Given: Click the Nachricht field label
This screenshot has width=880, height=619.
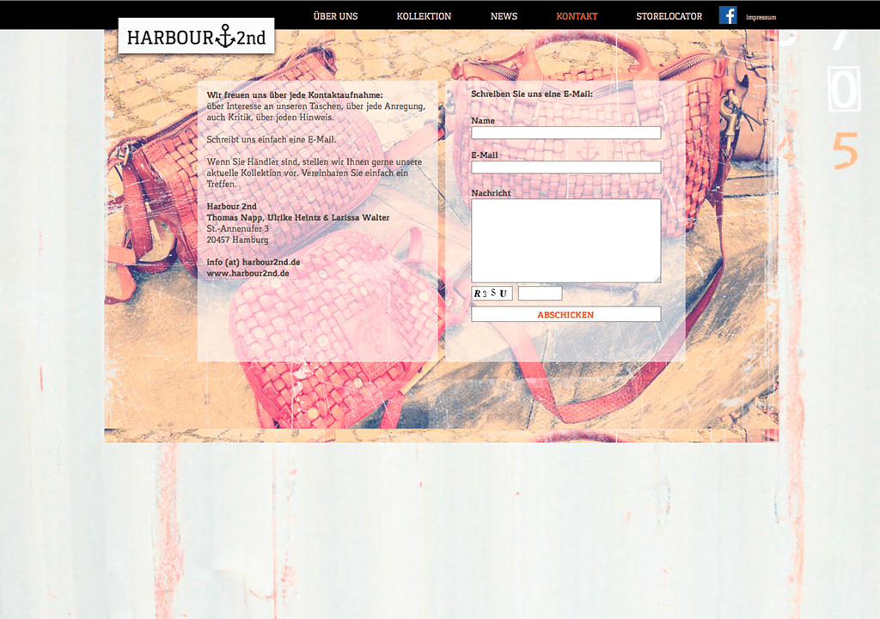Looking at the screenshot, I should coord(491,193).
